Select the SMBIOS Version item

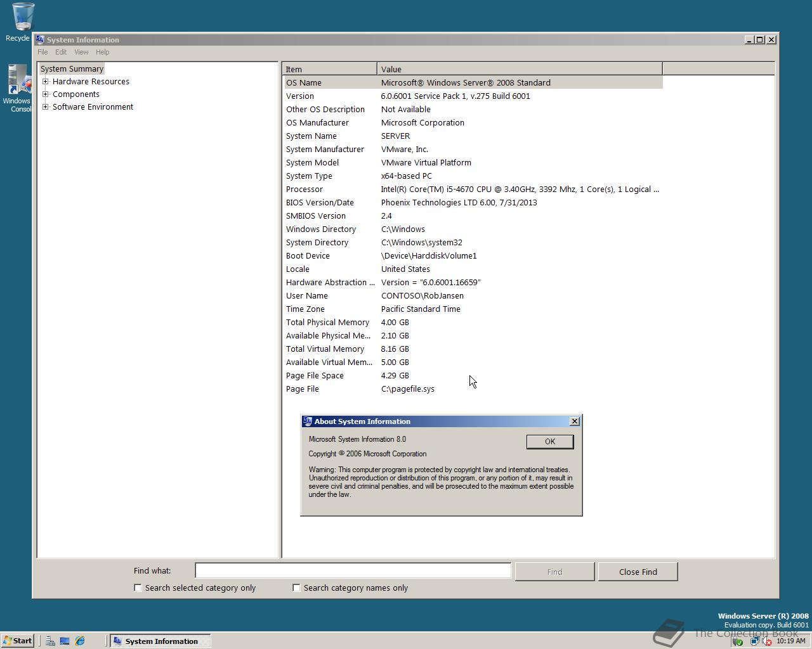pyautogui.click(x=316, y=216)
